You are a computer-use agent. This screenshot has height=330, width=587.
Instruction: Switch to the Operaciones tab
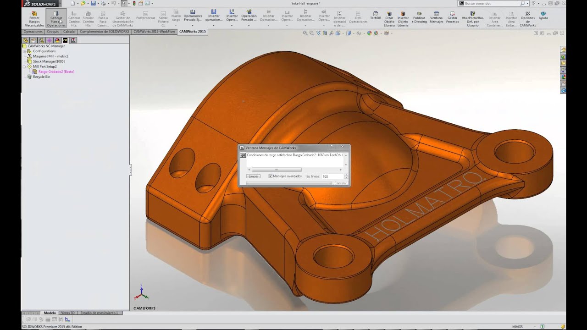[x=33, y=32]
